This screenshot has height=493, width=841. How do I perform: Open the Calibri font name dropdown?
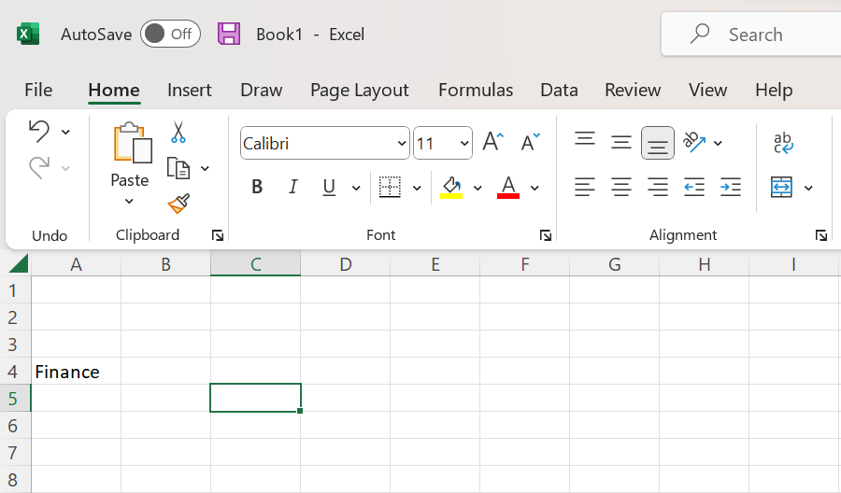click(402, 144)
